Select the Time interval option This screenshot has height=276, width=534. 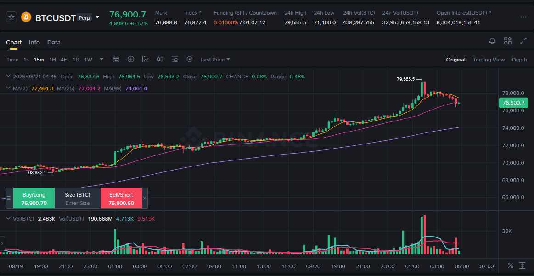point(12,60)
